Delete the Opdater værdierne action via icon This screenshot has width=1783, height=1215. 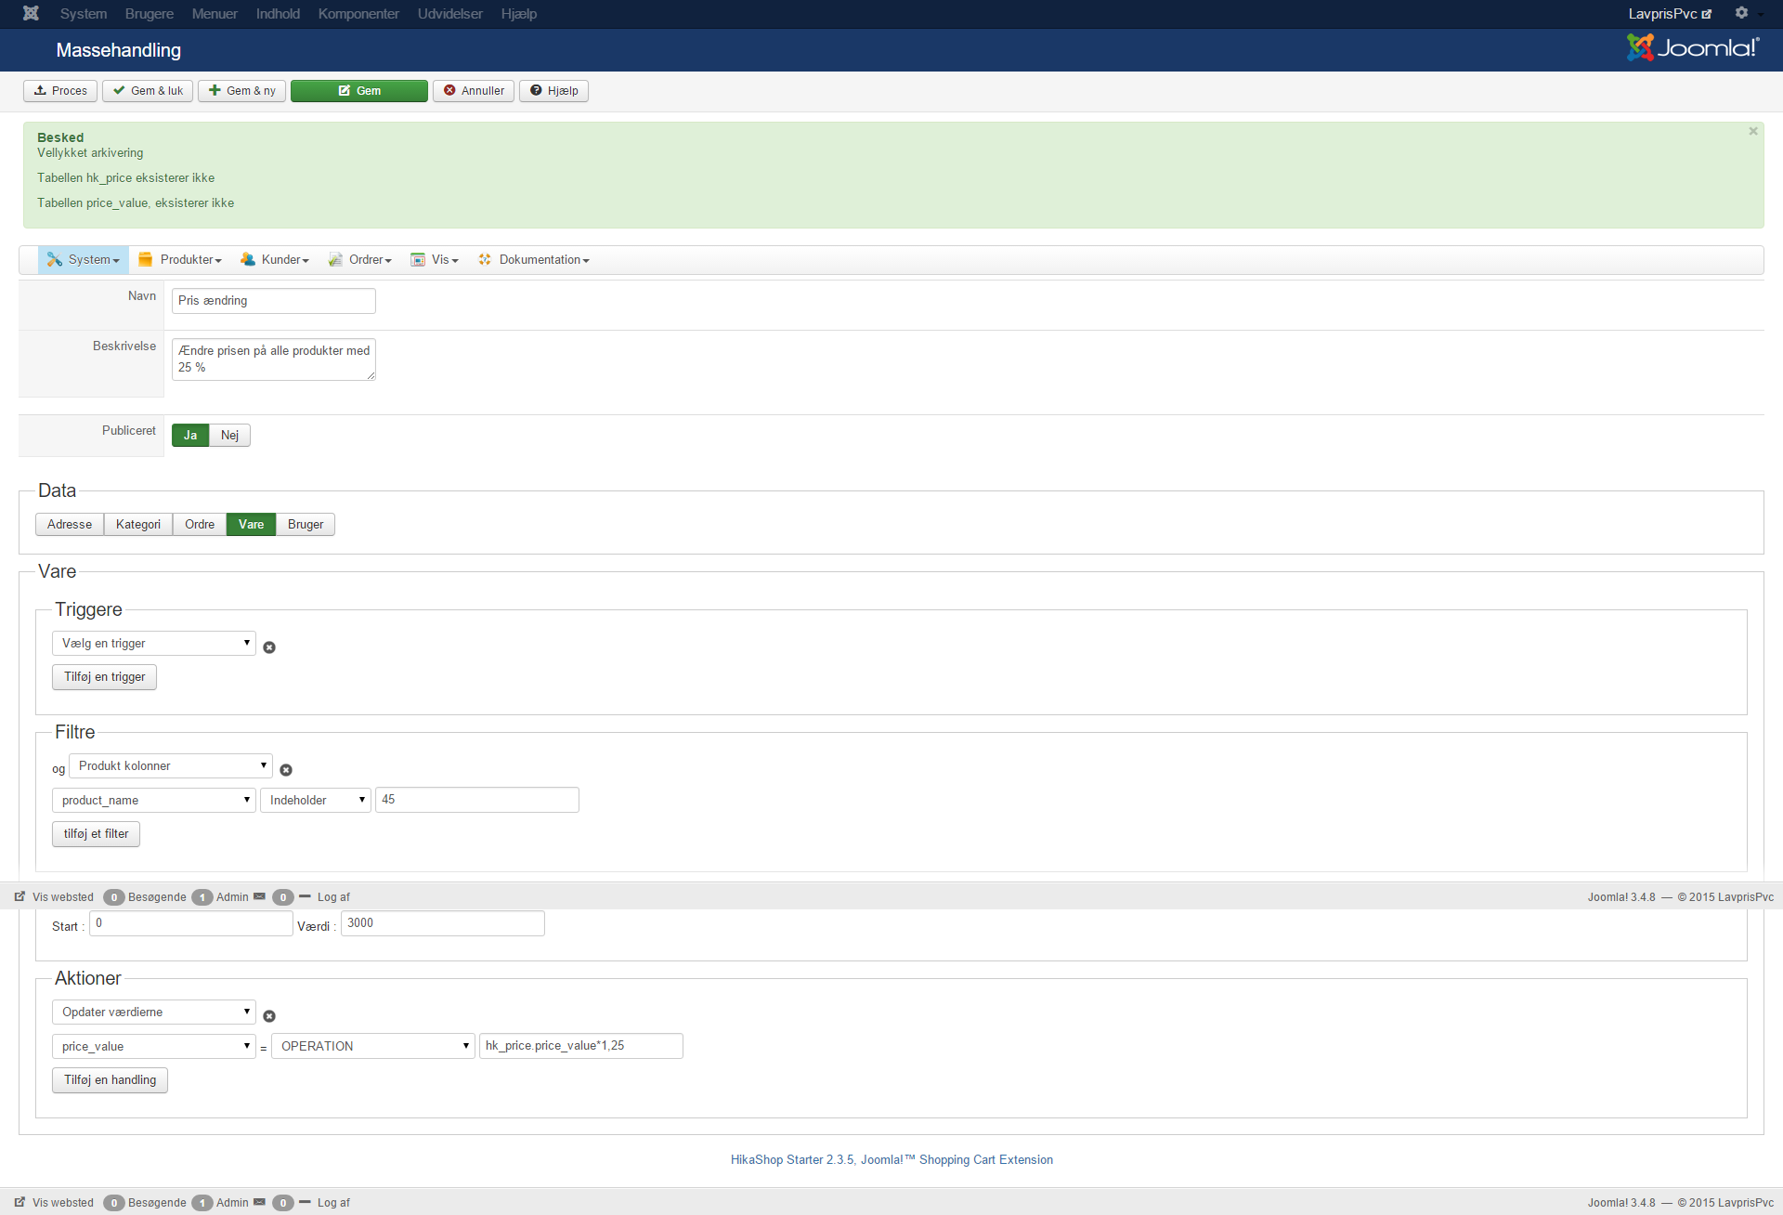pos(269,1016)
